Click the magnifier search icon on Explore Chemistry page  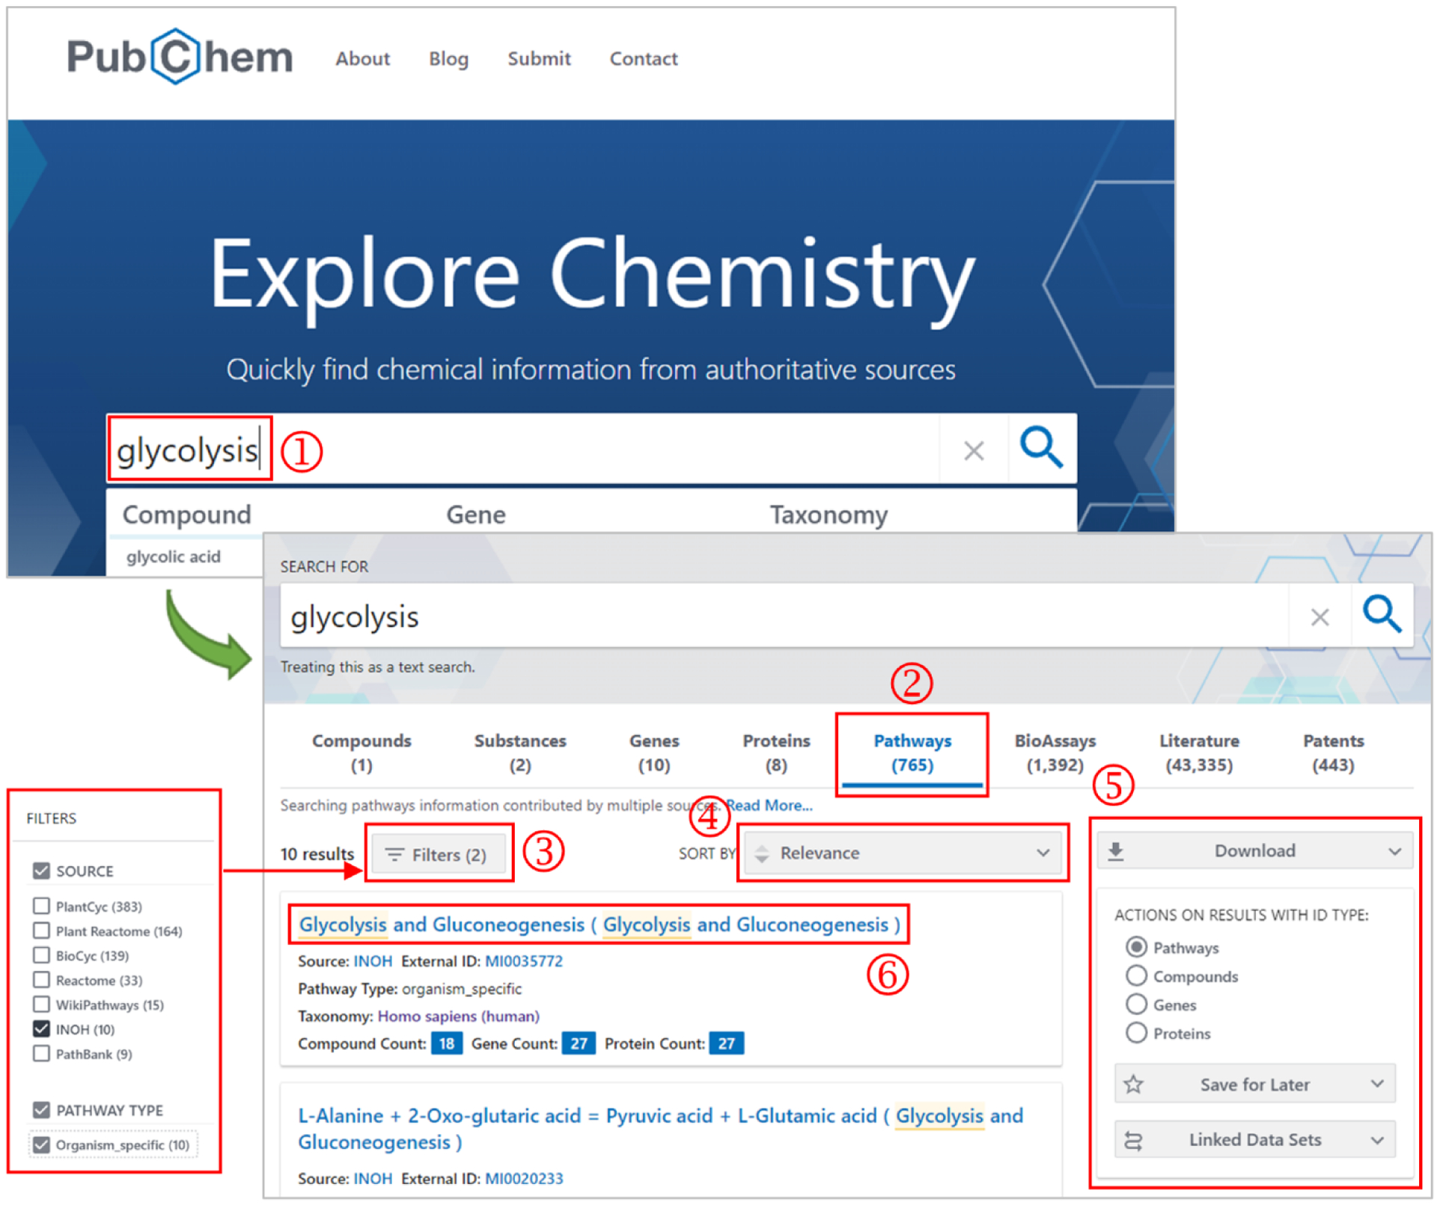(x=1041, y=448)
